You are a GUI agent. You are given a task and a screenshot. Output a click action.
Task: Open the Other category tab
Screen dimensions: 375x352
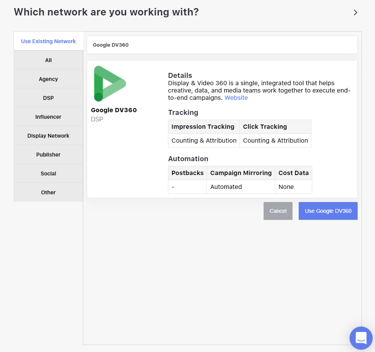pos(48,192)
